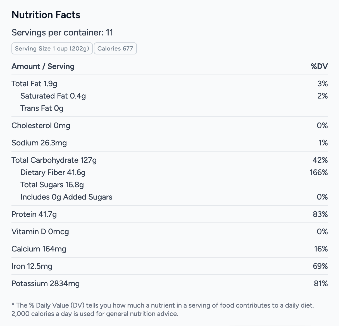This screenshot has width=339, height=326.
Task: Click the Servings per container: 11 text
Action: [62, 33]
